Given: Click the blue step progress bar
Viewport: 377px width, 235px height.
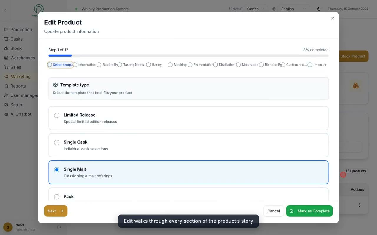Looking at the screenshot, I should (60, 56).
